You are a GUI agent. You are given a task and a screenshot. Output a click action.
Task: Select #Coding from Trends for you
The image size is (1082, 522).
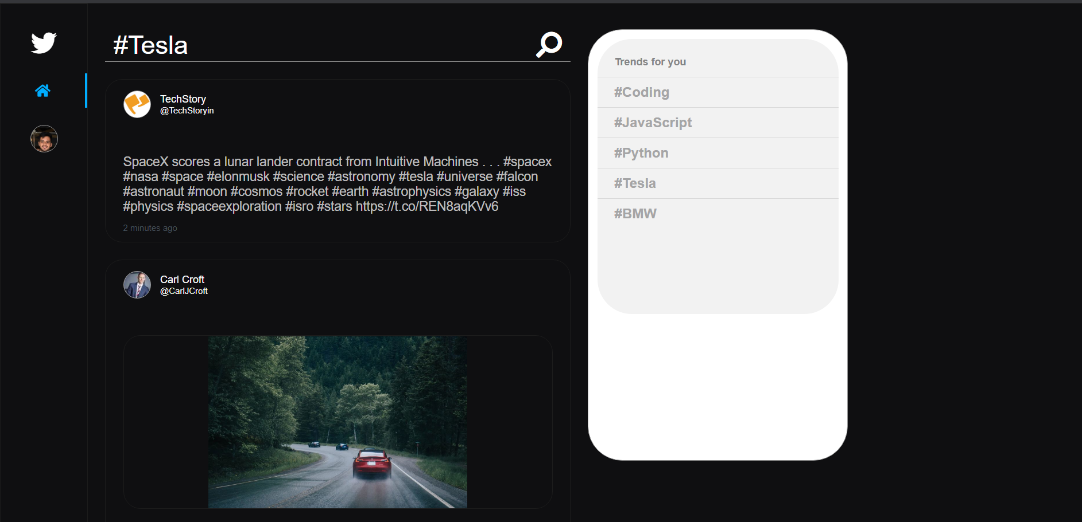click(641, 92)
